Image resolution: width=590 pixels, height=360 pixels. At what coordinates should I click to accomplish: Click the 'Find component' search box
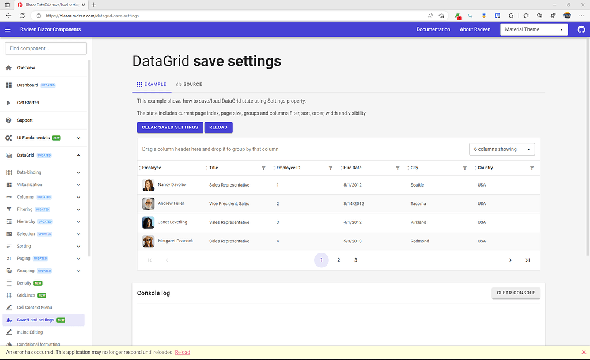tap(45, 48)
